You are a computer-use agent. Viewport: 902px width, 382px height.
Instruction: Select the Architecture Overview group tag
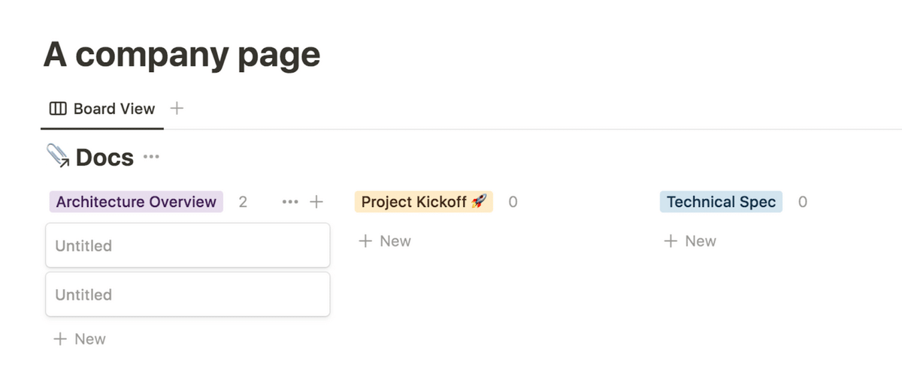click(x=136, y=202)
